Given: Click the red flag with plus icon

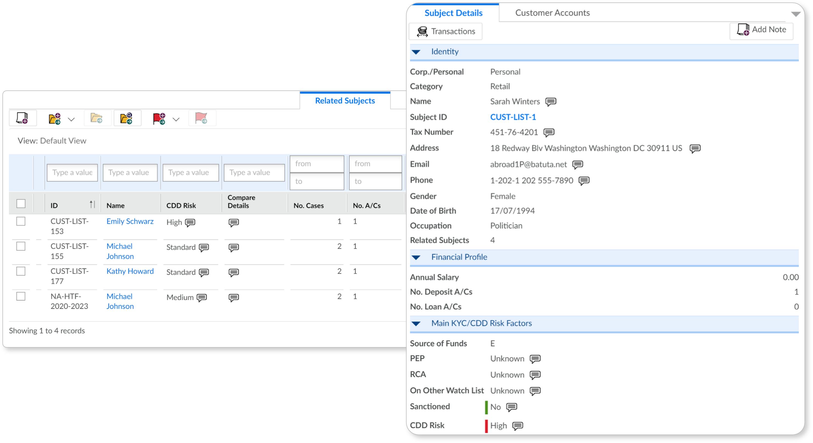Looking at the screenshot, I should (x=159, y=119).
